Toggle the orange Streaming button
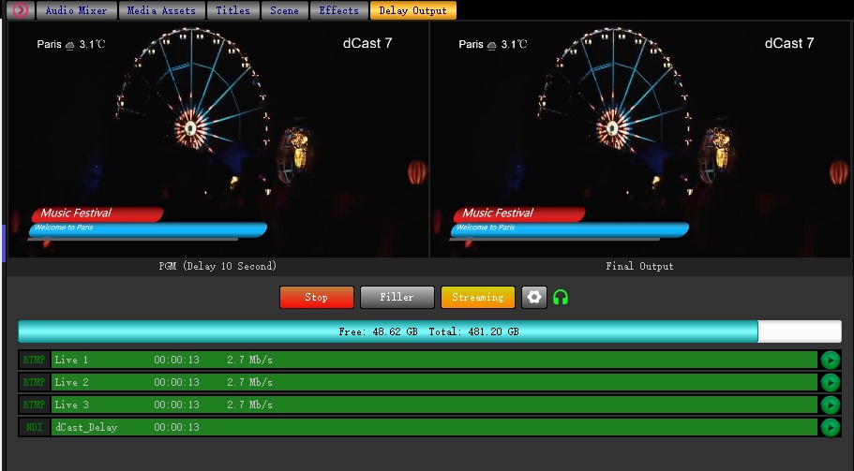Viewport: 854px width, 471px height. [477, 297]
